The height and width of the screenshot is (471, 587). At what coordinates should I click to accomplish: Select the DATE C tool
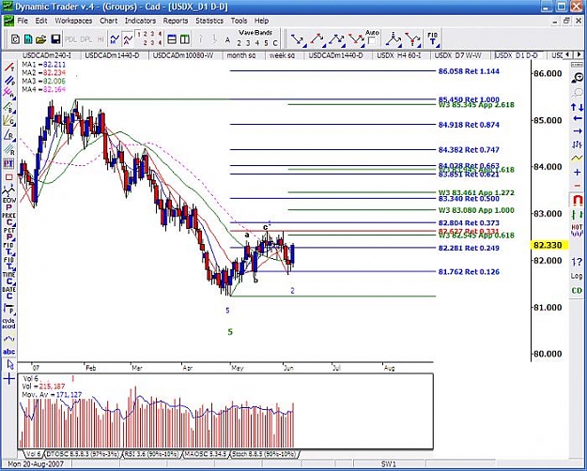pos(9,293)
